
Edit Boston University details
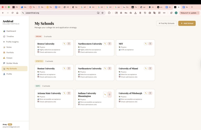tap(64, 68)
